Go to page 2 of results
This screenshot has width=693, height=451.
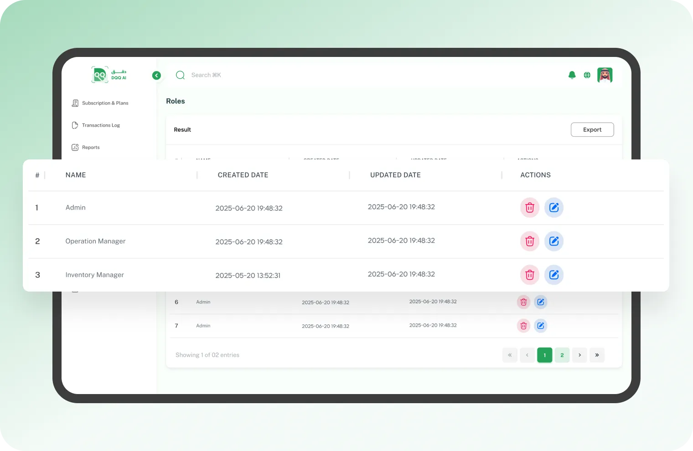coord(562,355)
